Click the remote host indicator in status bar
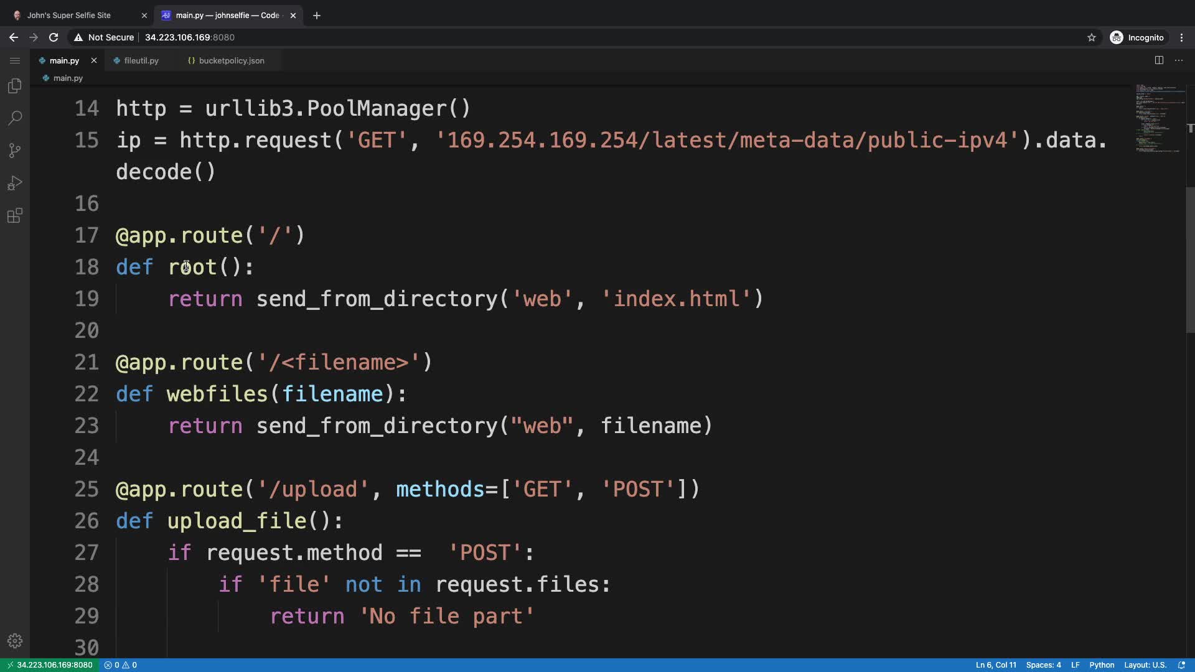1195x672 pixels. (x=50, y=665)
